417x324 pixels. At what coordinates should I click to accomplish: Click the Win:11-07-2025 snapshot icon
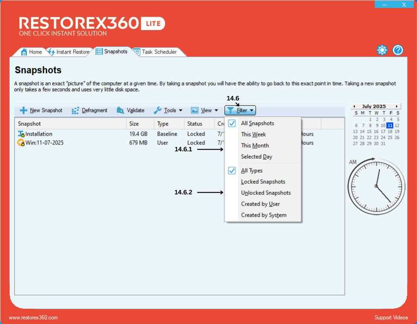pyautogui.click(x=21, y=143)
